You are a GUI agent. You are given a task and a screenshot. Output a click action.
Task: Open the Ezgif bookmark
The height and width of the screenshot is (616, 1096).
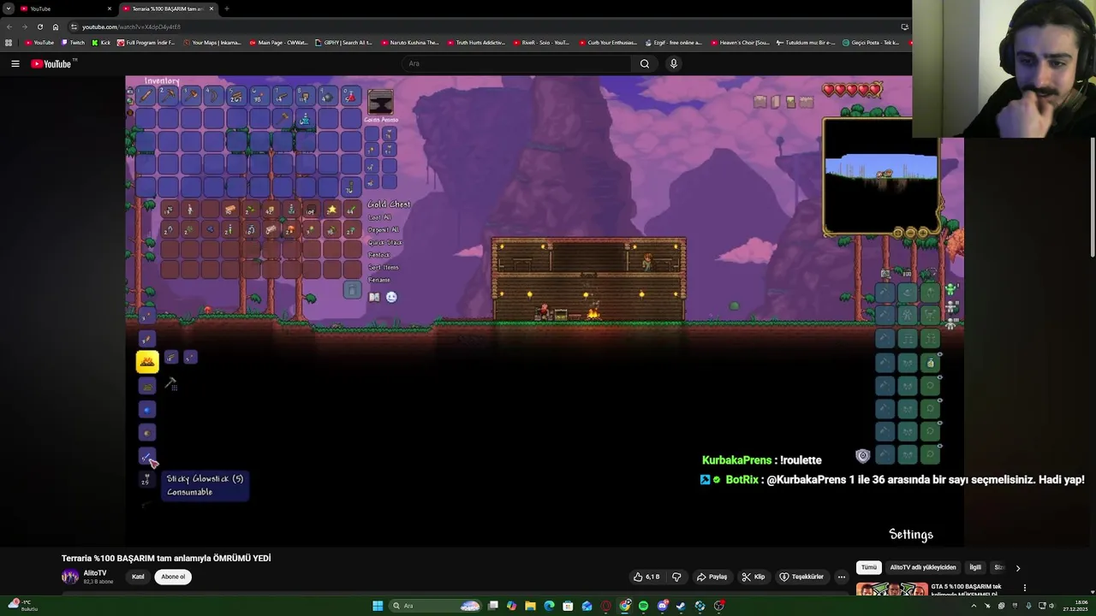tap(674, 42)
